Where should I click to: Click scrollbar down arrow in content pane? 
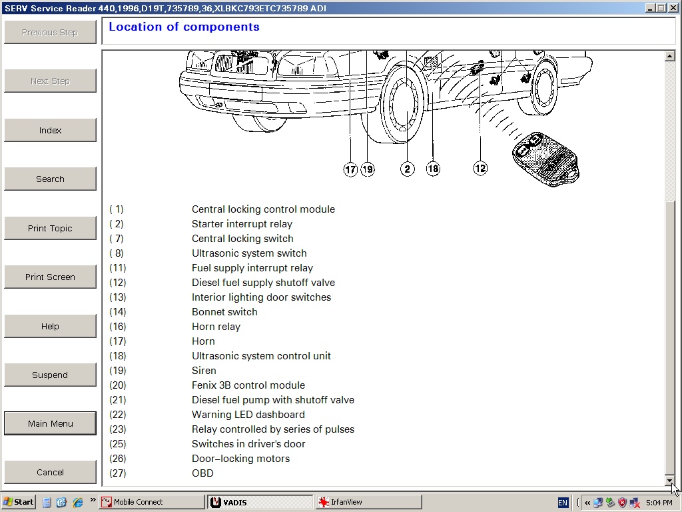click(669, 480)
